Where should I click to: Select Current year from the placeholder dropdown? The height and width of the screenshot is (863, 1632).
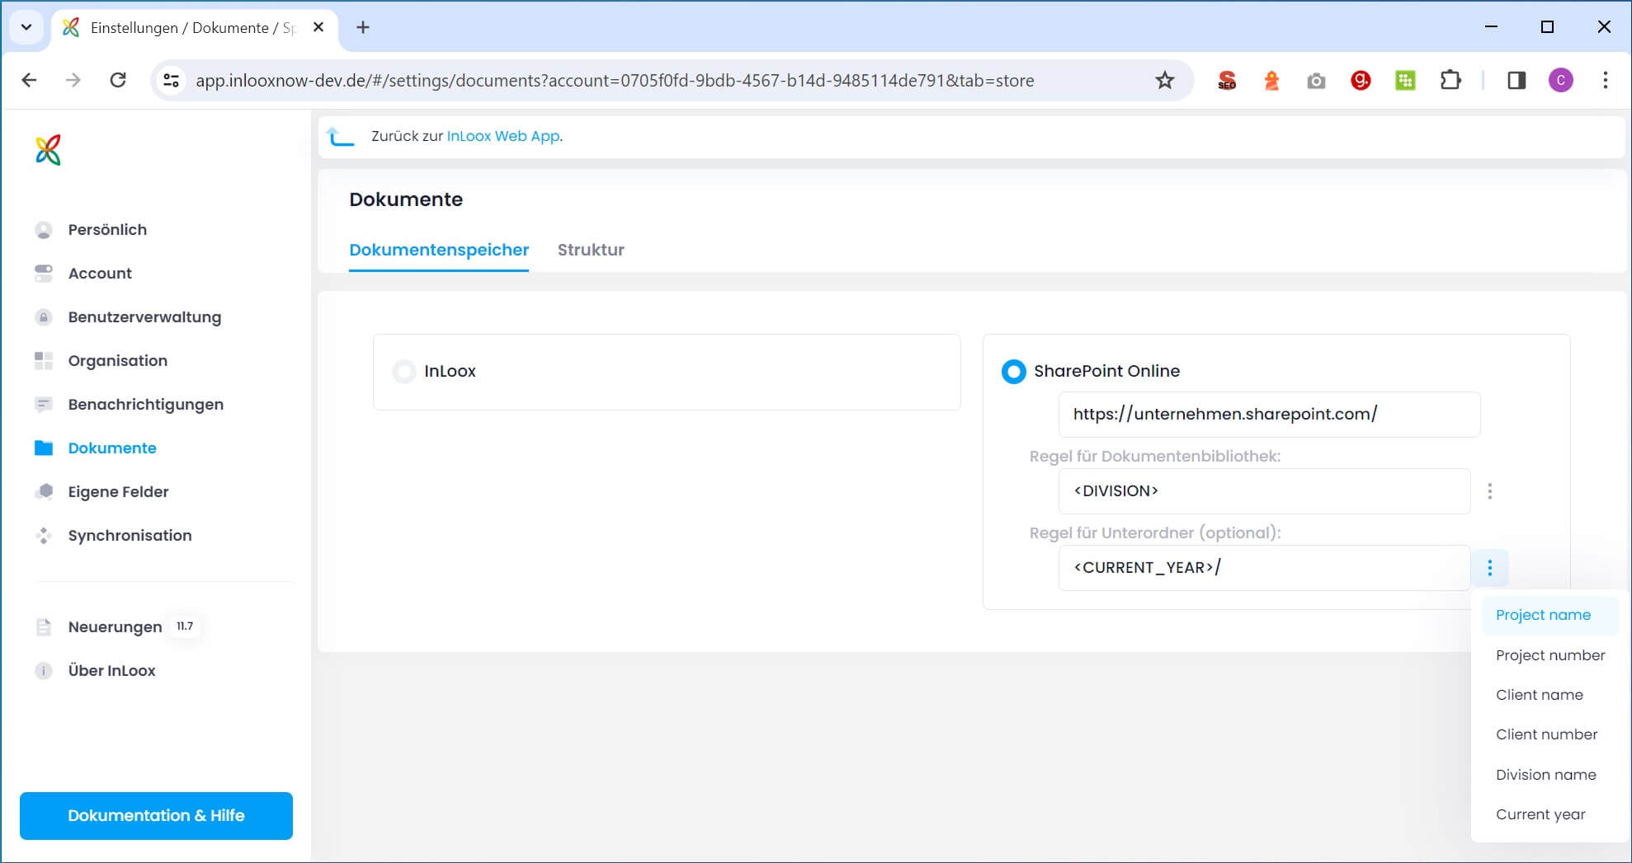click(x=1540, y=814)
